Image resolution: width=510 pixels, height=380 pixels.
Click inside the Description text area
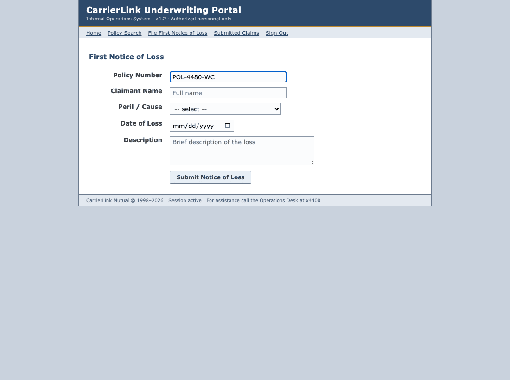coord(242,151)
